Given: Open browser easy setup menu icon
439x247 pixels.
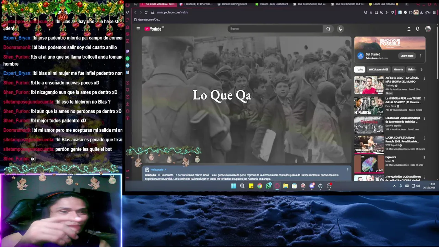Looking at the screenshot, I should 434,12.
